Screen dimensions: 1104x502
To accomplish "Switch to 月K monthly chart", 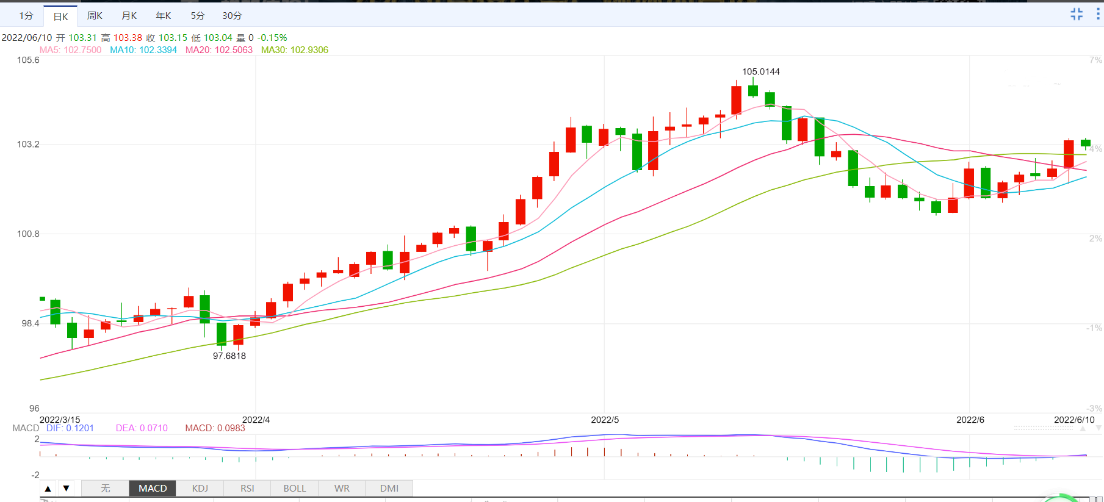I will point(129,16).
